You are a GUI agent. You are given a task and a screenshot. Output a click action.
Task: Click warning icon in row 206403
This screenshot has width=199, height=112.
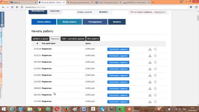pos(150,88)
